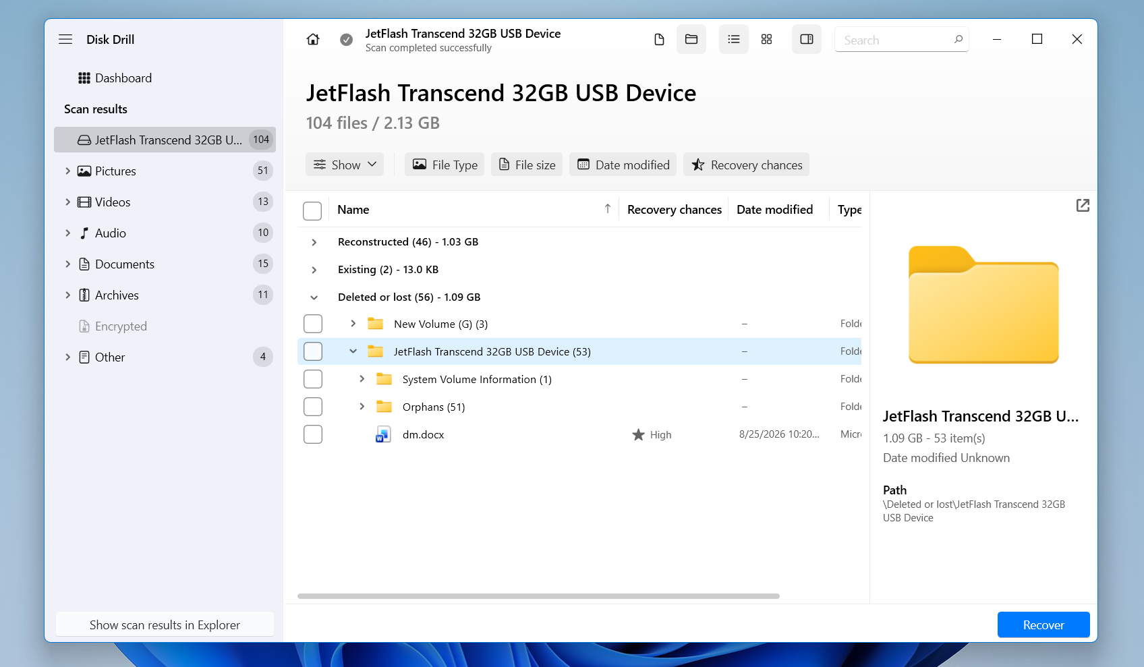Click the Dashboard grid icon
Viewport: 1144px width, 667px height.
pos(84,78)
